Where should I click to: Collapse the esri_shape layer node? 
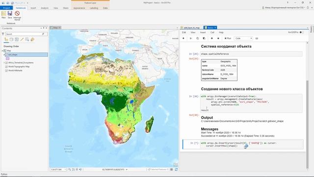click(4, 55)
